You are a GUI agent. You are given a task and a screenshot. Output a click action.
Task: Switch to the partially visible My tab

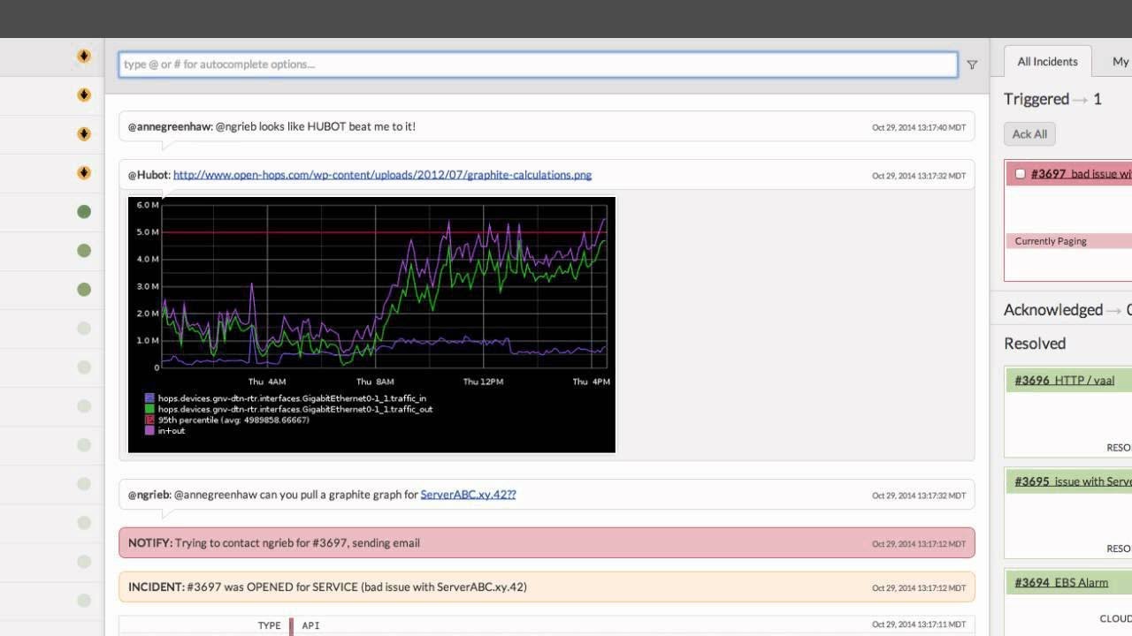click(1120, 61)
